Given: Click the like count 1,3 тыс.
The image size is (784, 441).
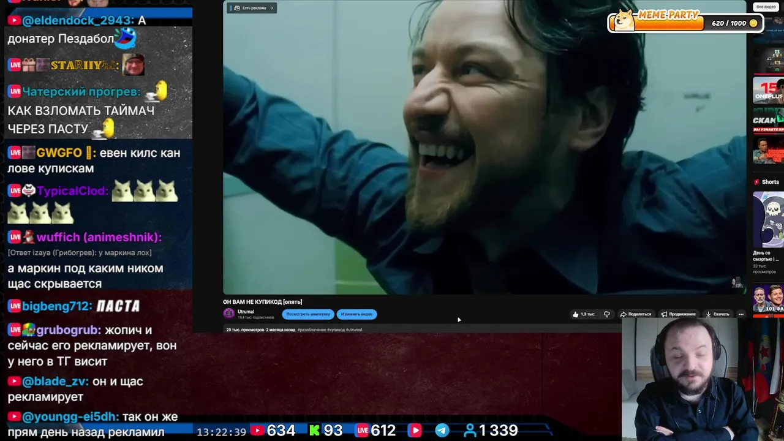Looking at the screenshot, I should (x=587, y=314).
